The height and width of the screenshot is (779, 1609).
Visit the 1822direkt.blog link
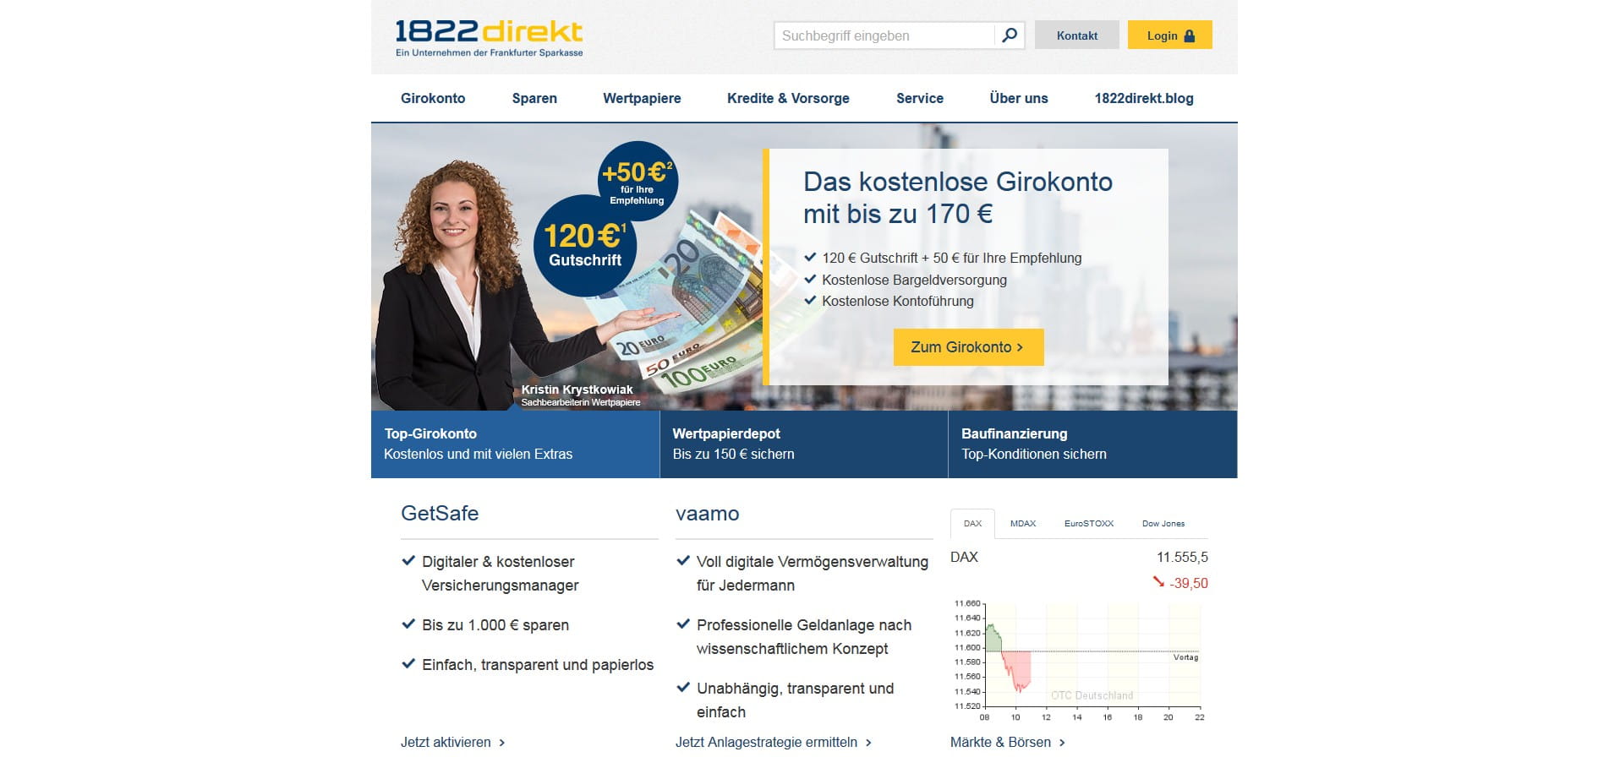pyautogui.click(x=1144, y=98)
